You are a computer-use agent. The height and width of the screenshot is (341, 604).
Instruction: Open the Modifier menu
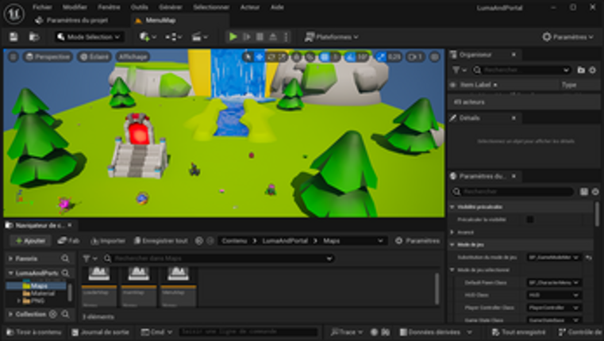tap(75, 7)
